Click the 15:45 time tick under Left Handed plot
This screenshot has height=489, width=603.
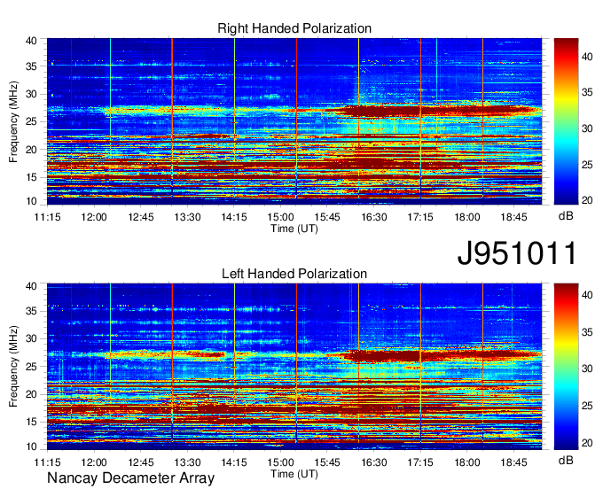[327, 462]
